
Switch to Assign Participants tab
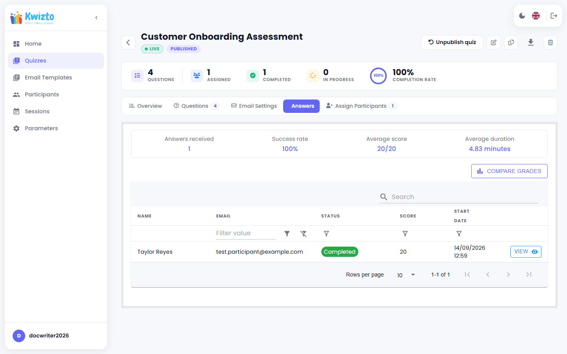pos(361,106)
